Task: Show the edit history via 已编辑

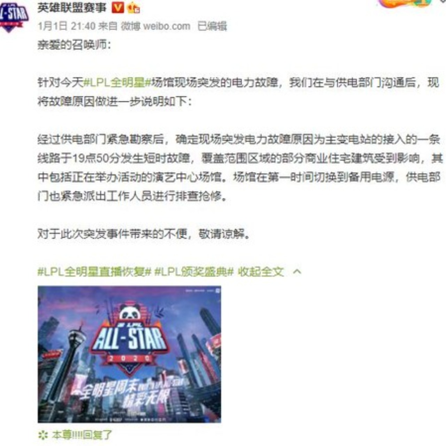Action: tap(212, 26)
